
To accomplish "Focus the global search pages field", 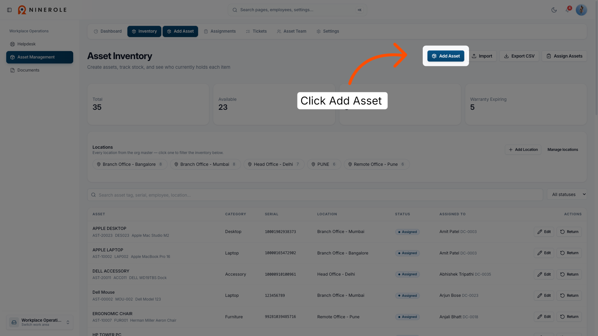I will click(x=297, y=10).
